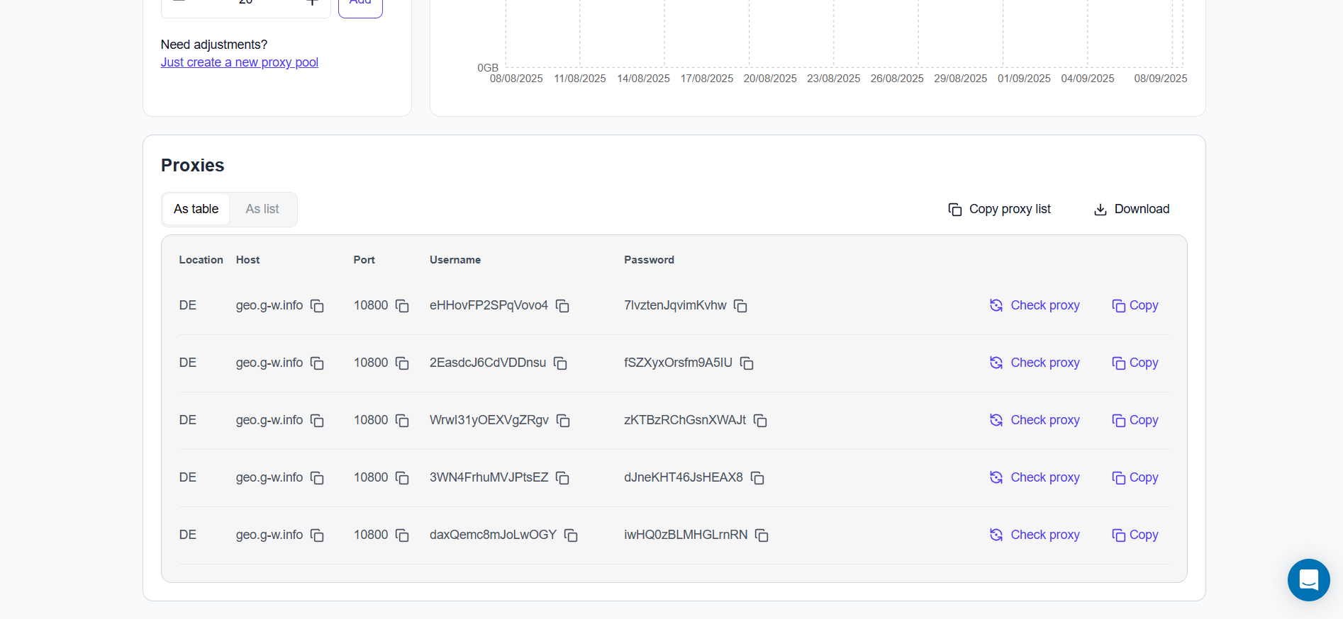Viewport: 1343px width, 619px height.
Task: Select username text daxQemc8mJoLwOGY
Action: click(x=493, y=535)
